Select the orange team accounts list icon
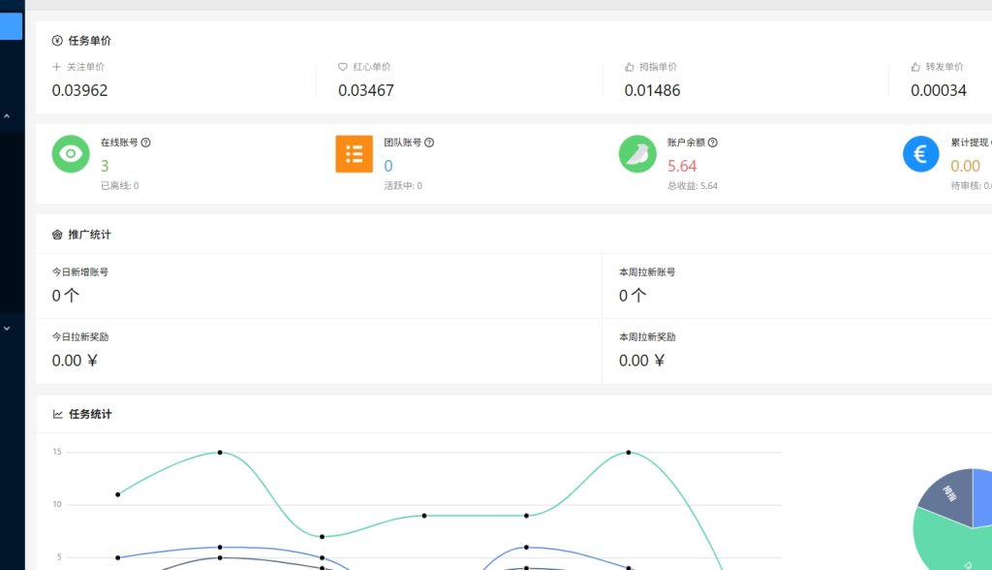992x570 pixels. (x=354, y=154)
